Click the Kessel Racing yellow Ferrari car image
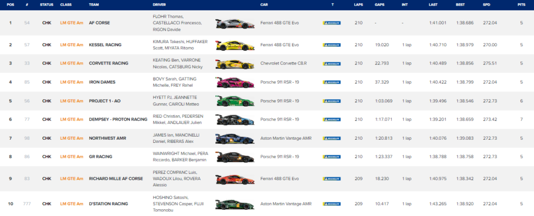 (235, 45)
